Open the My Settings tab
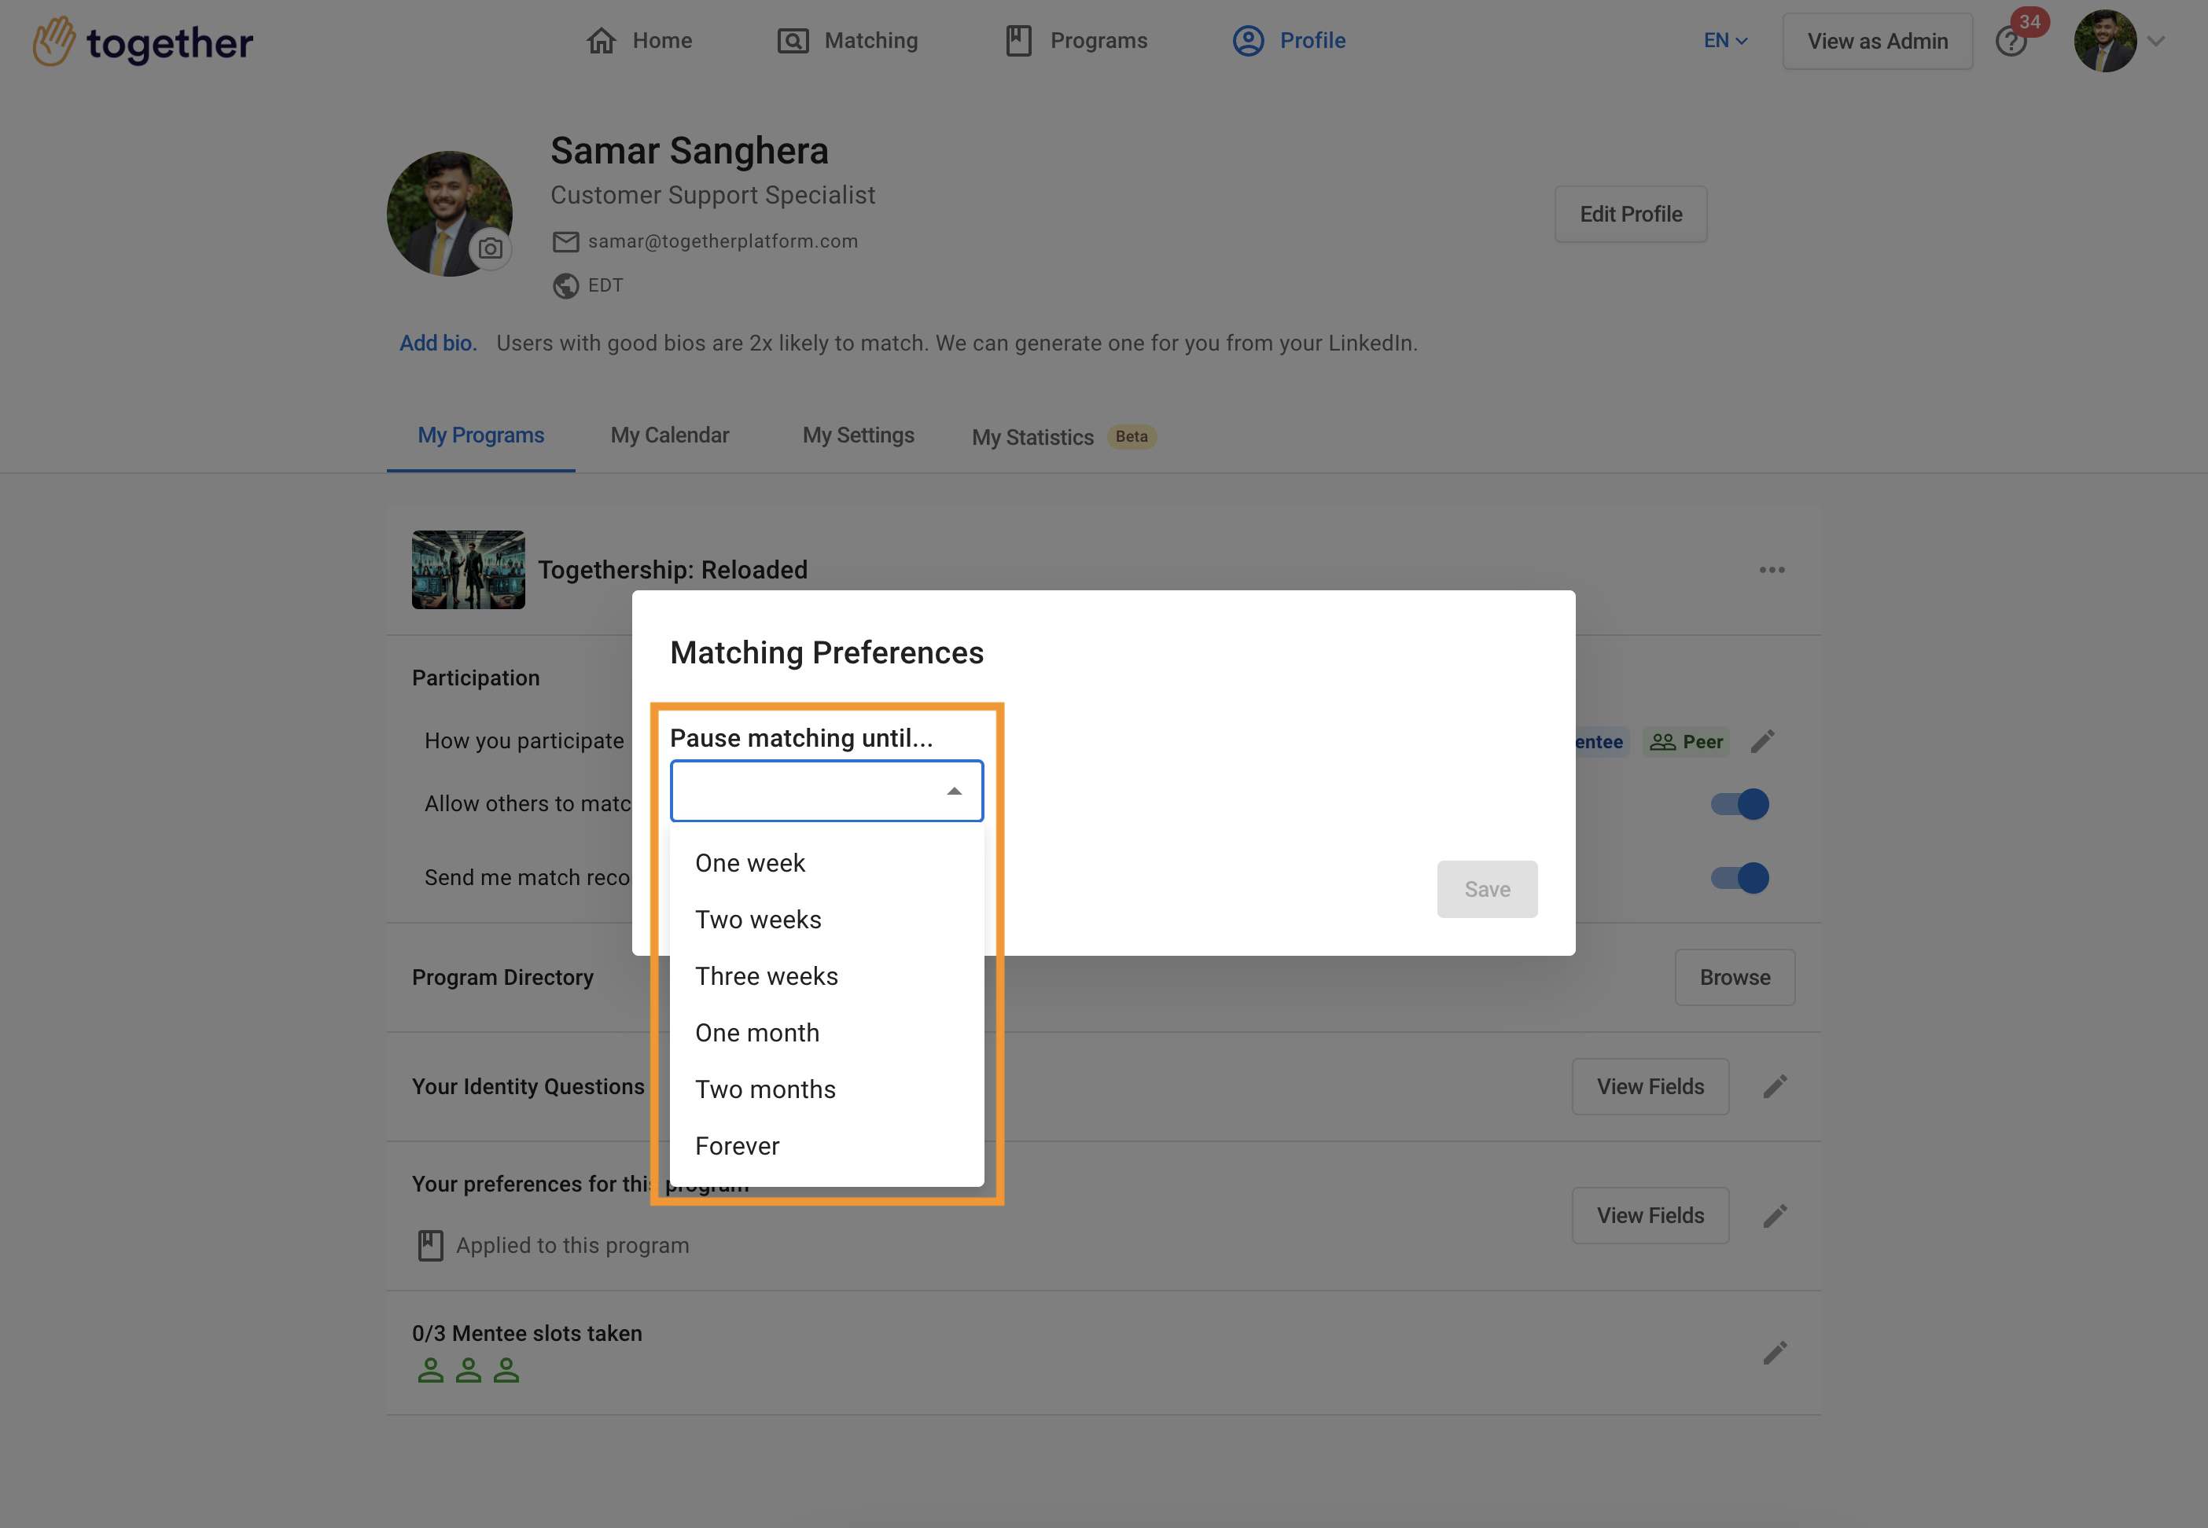Screen dimensions: 2208x1528 point(858,435)
